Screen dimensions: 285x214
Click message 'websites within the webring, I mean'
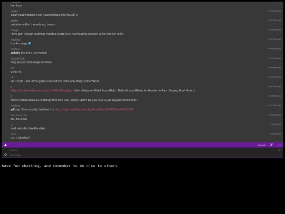click(33, 24)
